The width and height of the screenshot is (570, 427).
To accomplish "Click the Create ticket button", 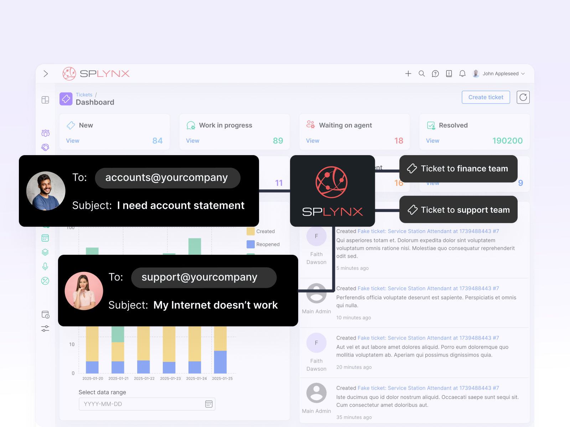I will (486, 97).
